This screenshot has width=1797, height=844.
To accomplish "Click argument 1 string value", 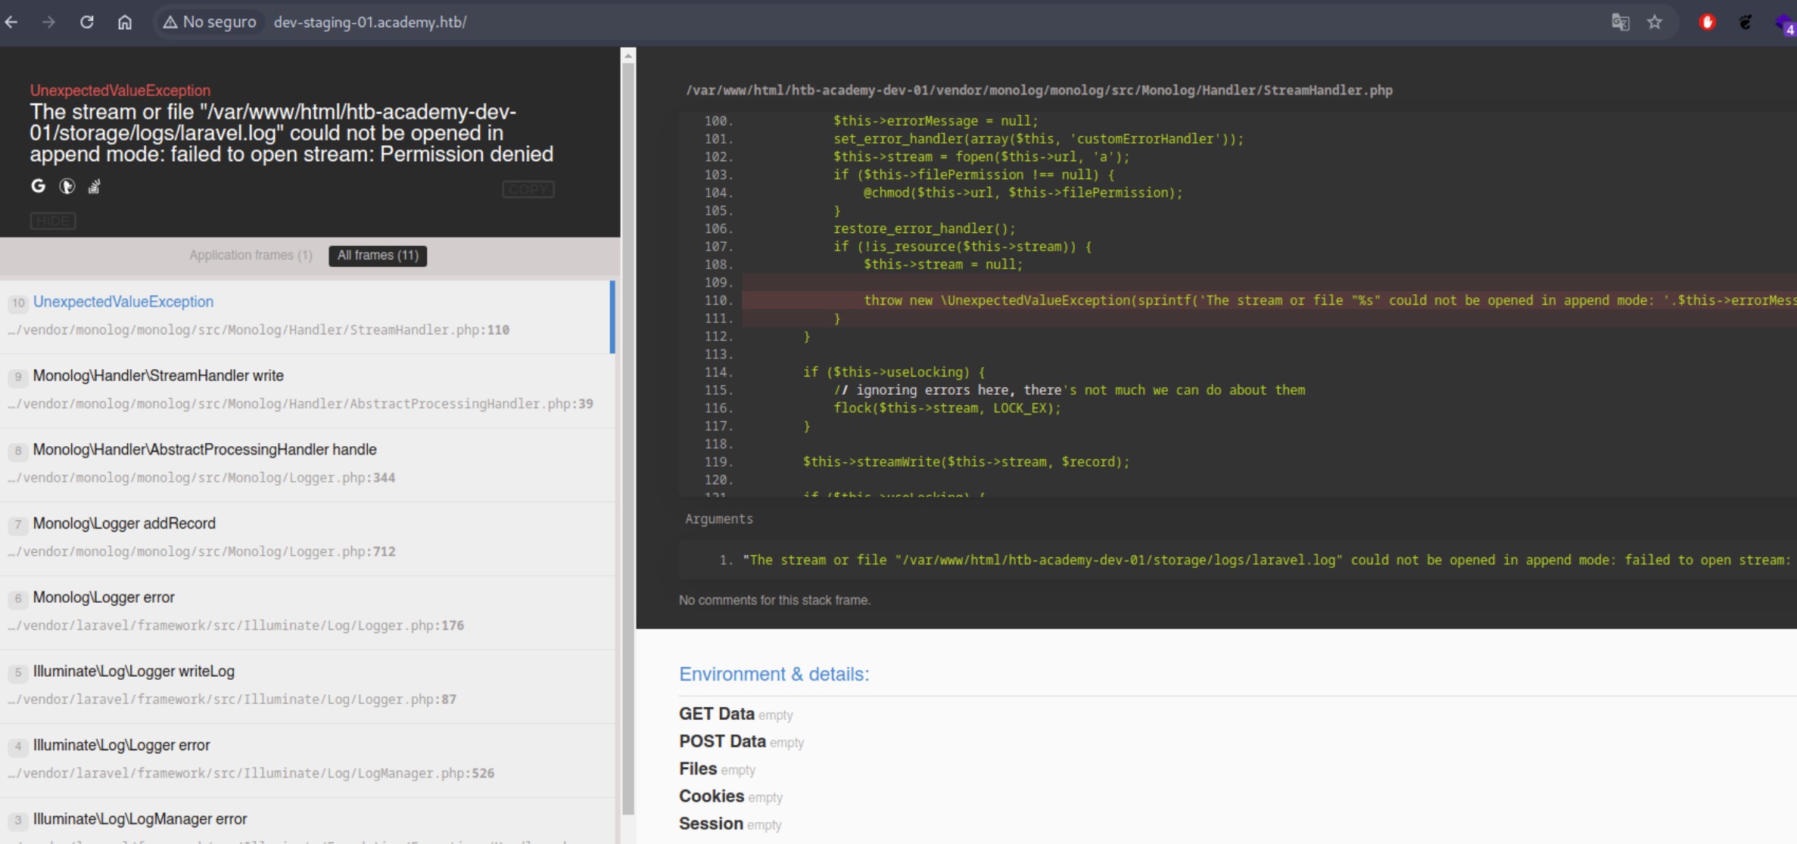I will click(1268, 560).
